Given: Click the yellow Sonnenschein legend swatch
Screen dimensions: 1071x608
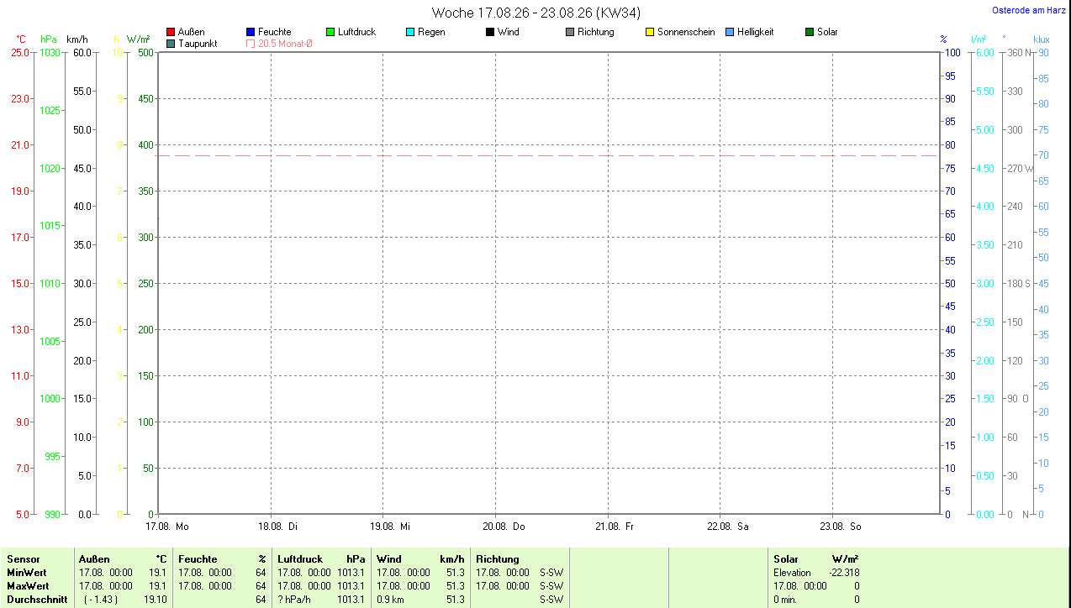Looking at the screenshot, I should click(650, 32).
